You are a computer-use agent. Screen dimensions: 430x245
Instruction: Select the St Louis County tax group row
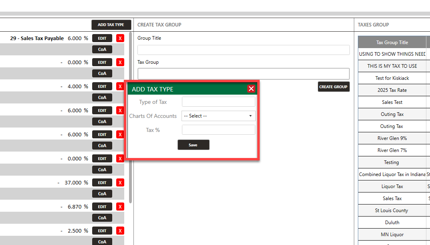tap(392, 211)
